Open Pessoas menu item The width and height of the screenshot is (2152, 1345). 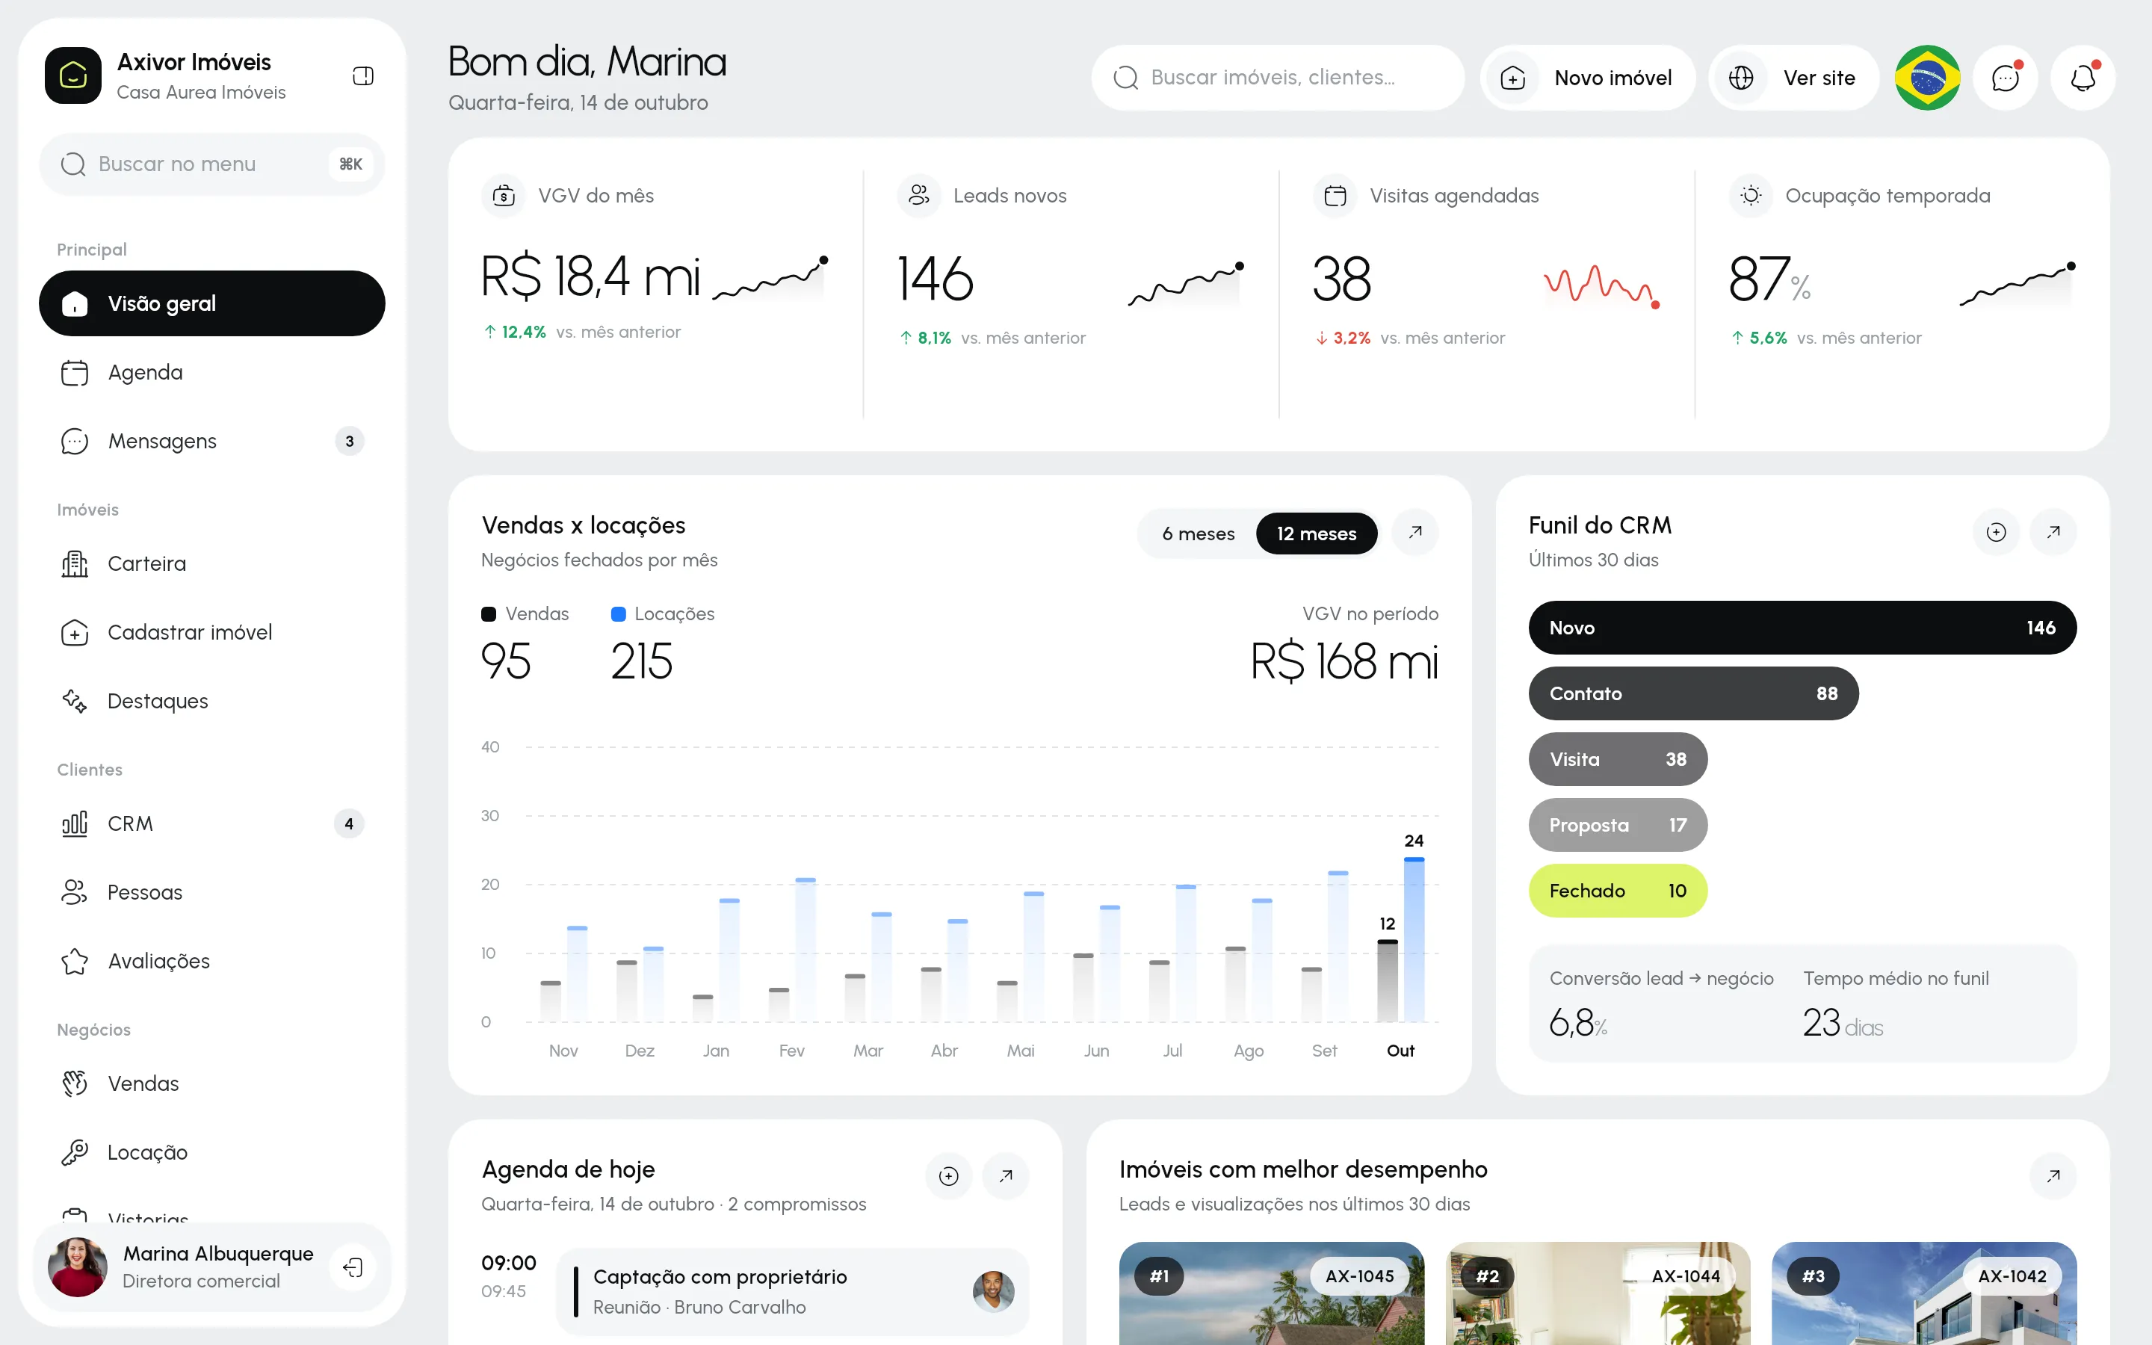(x=211, y=892)
